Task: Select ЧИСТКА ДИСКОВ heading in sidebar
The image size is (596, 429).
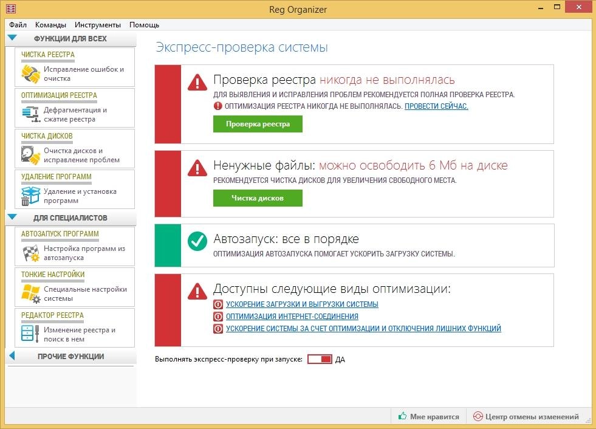Action: (47, 136)
